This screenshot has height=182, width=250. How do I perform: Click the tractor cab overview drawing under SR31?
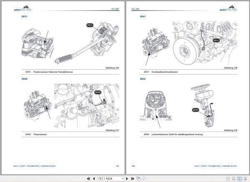pyautogui.click(x=37, y=43)
